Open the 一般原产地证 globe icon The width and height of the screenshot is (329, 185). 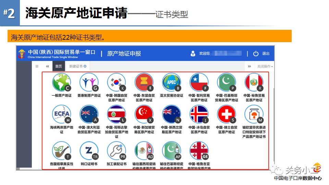click(x=62, y=82)
